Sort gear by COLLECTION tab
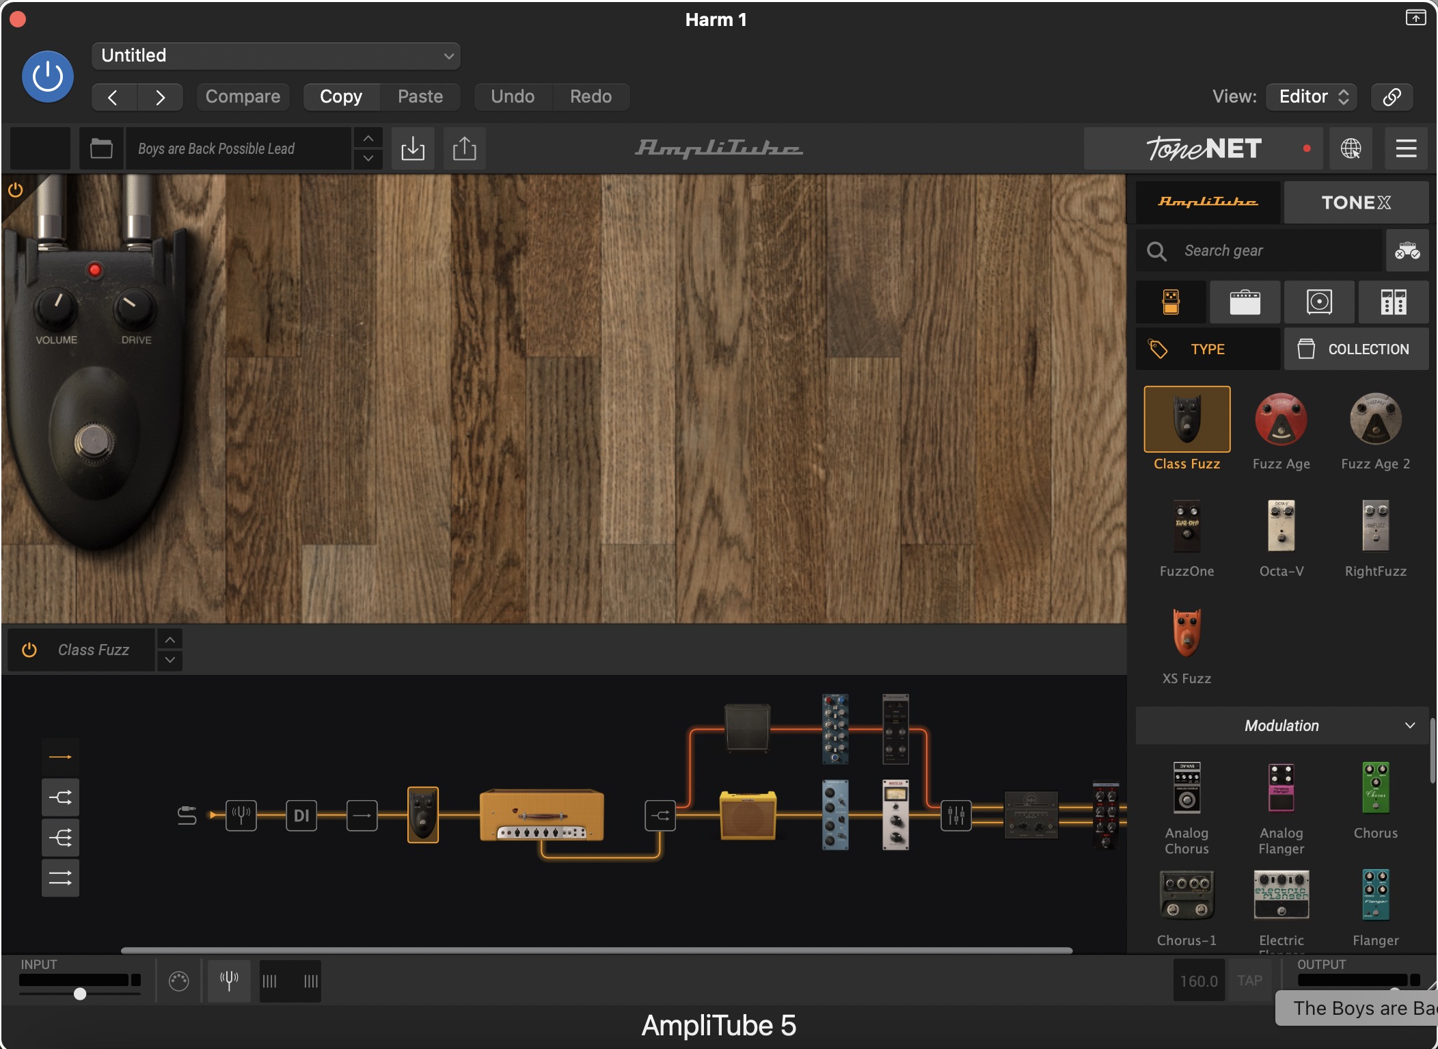The height and width of the screenshot is (1049, 1438). coord(1356,349)
